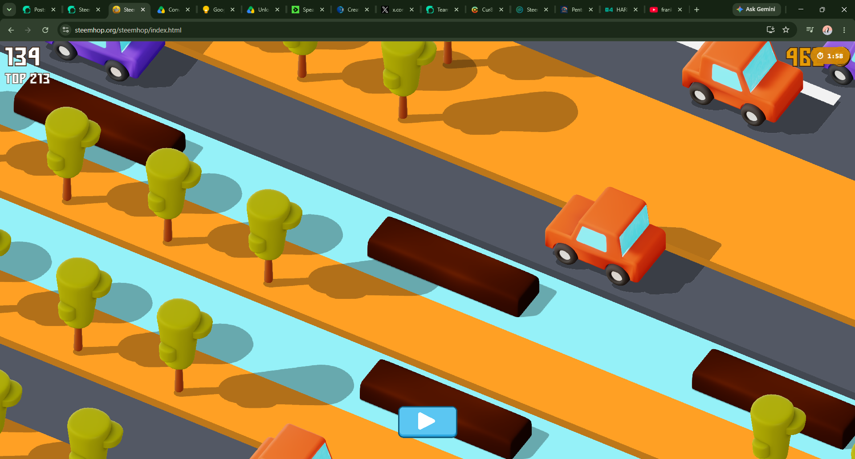Click the score counter 134

point(23,57)
